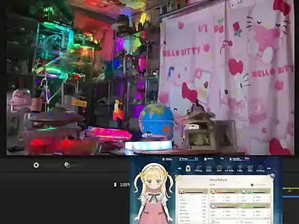The image size is (299, 224).
Task: Click the crossed-swords stats section header
Action: 194,192
